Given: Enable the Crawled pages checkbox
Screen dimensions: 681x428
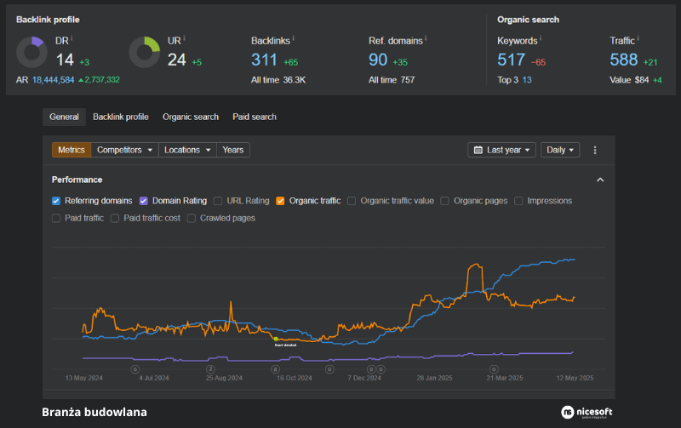Looking at the screenshot, I should [191, 219].
